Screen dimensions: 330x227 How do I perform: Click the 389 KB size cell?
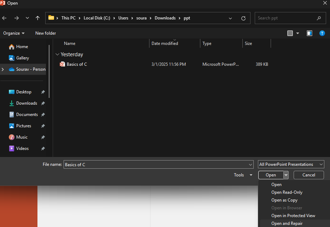point(262,64)
